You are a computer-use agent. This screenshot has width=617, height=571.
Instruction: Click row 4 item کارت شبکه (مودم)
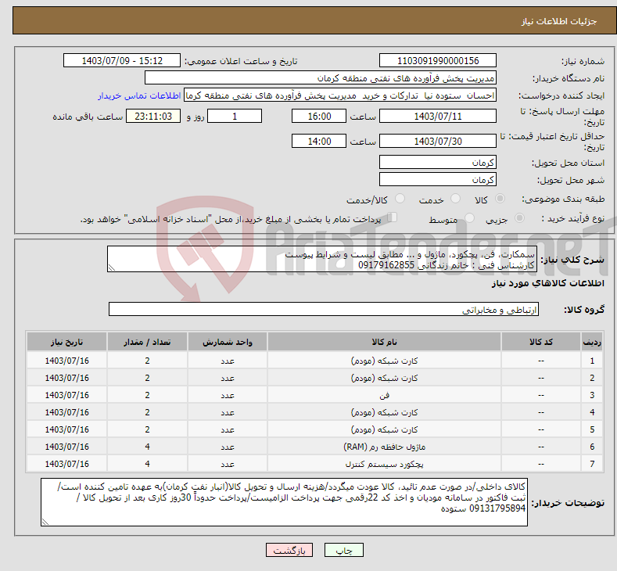[384, 412]
